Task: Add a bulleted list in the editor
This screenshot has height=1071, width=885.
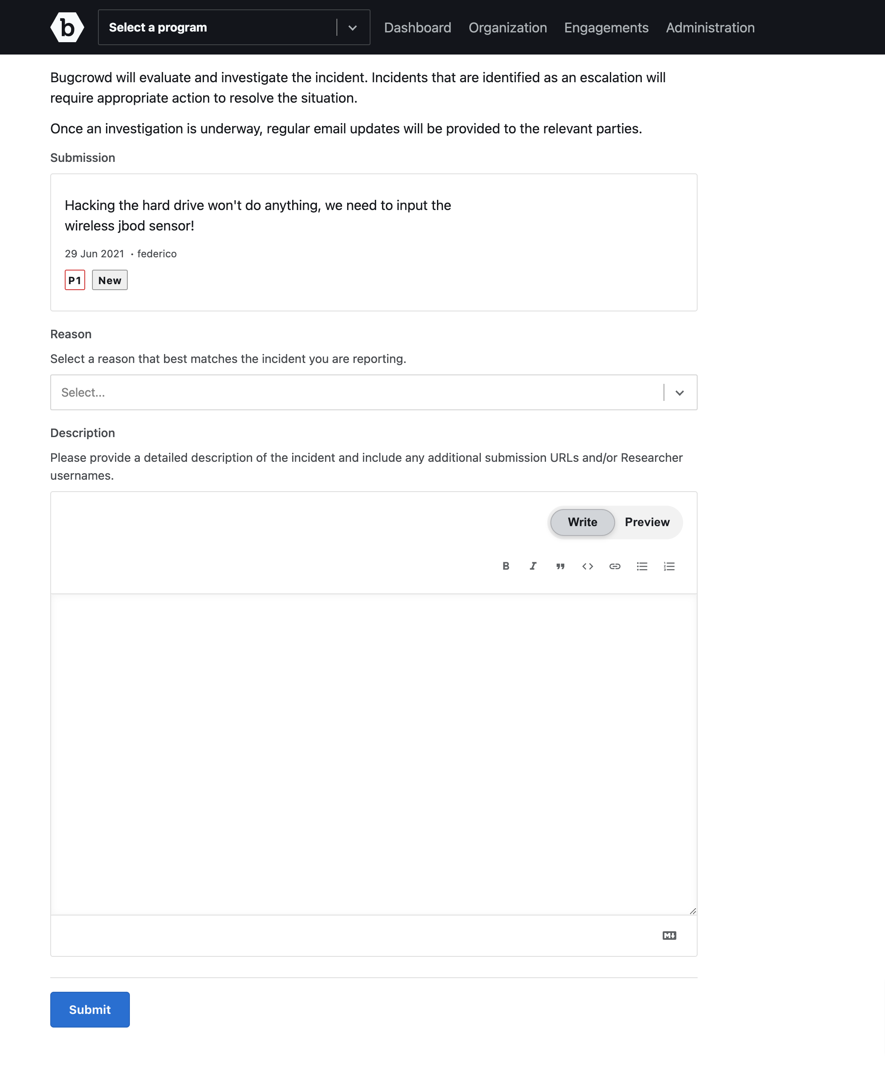Action: tap(642, 566)
